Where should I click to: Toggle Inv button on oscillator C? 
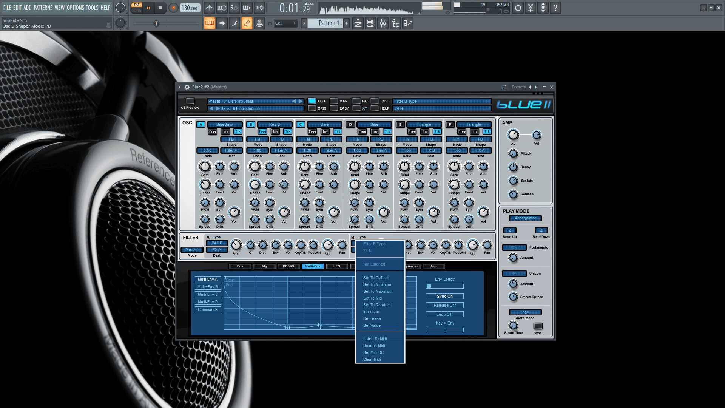click(325, 131)
